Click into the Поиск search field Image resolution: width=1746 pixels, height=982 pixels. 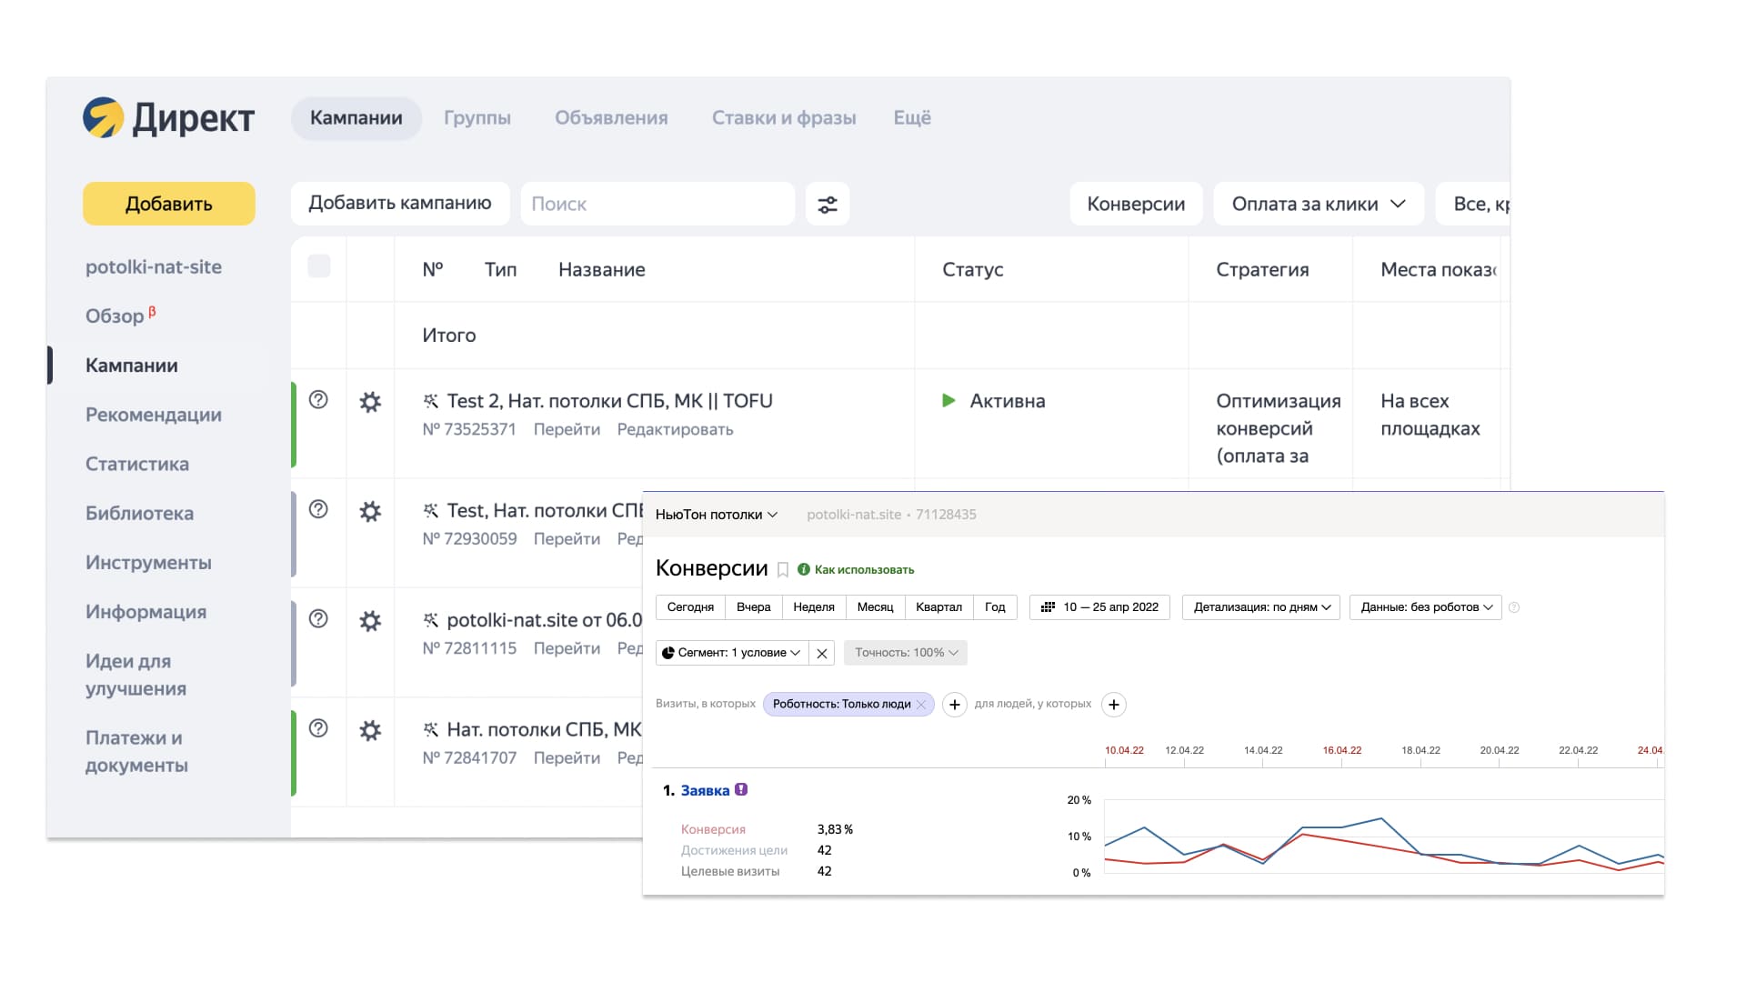(657, 205)
